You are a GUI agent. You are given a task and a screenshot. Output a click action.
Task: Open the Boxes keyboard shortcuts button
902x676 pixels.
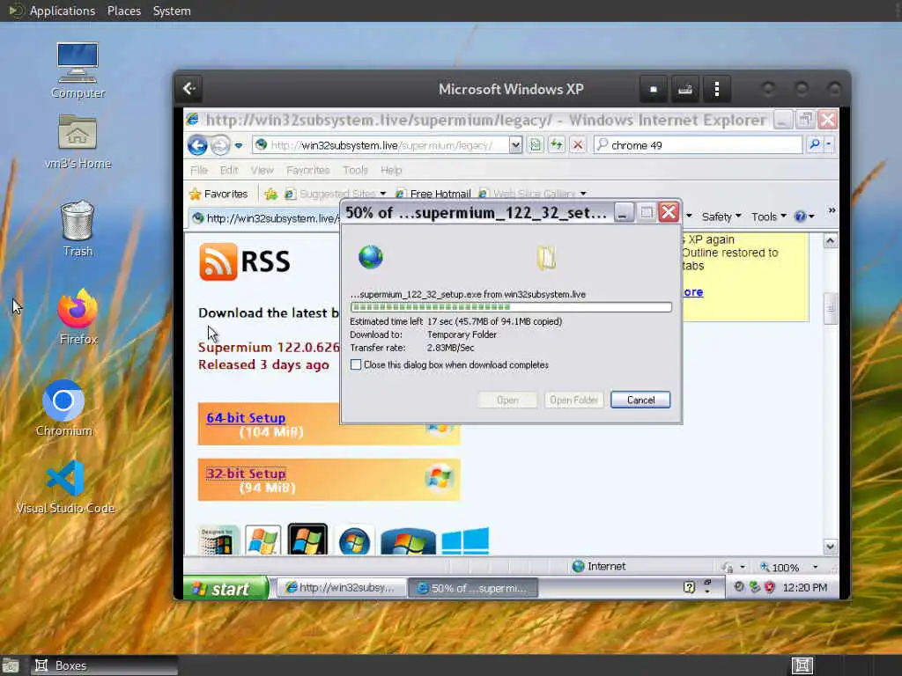pos(684,89)
